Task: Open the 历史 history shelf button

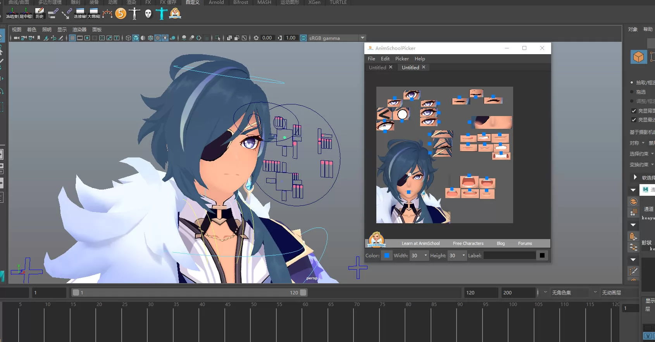Action: (x=40, y=14)
